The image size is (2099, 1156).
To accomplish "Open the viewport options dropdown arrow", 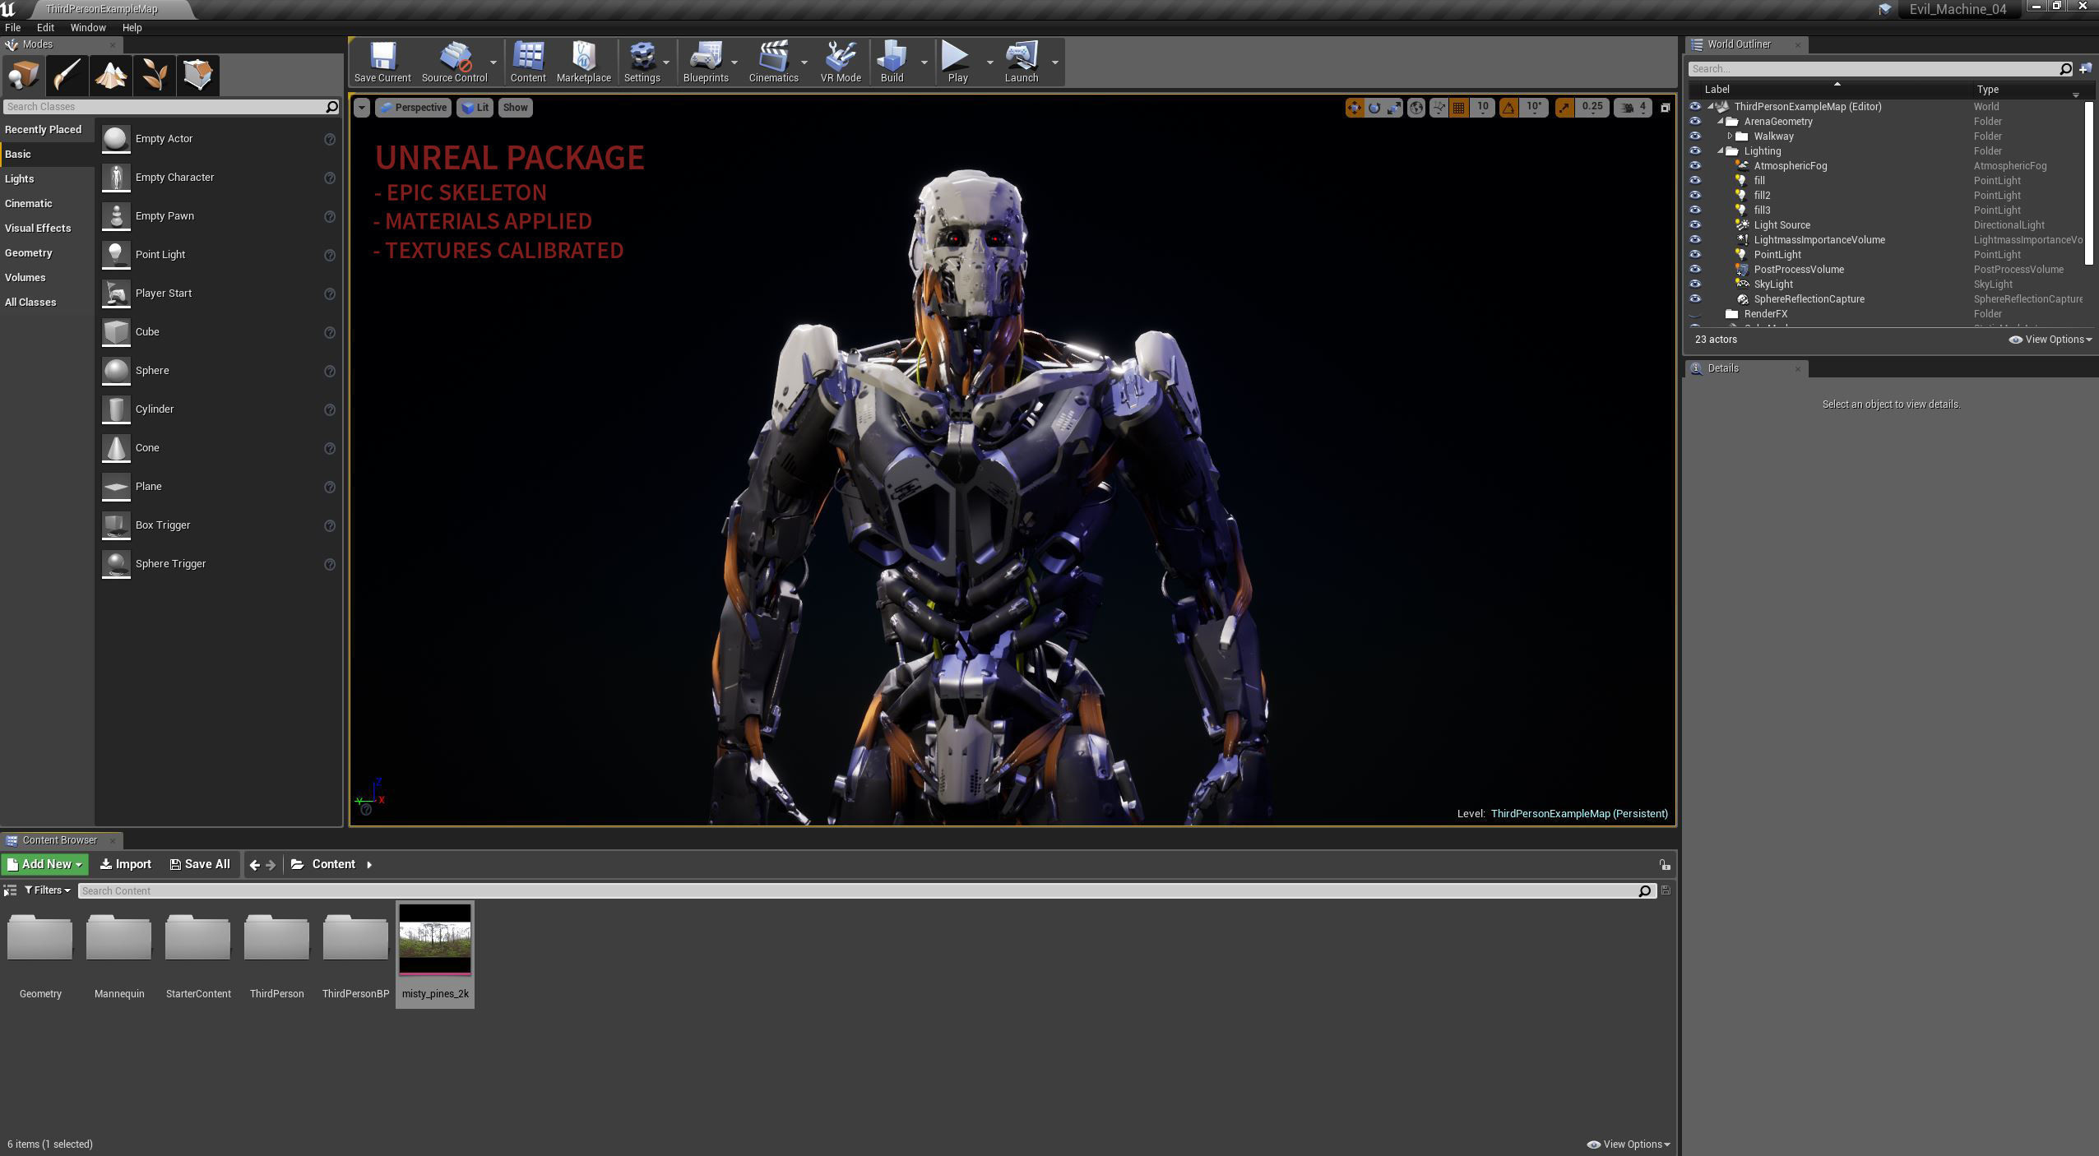I will [x=361, y=108].
